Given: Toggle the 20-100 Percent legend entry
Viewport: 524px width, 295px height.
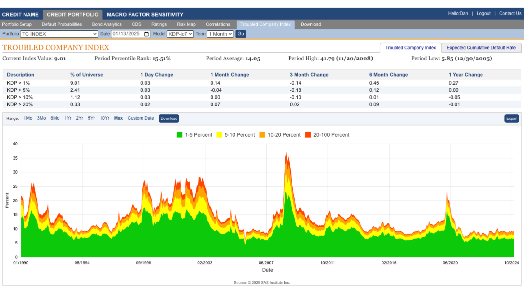Looking at the screenshot, I should coord(327,135).
